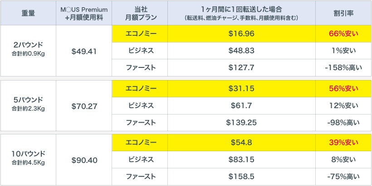The image size is (372, 186).
Task: Click the highlighted $16.96 economy price
Action: pos(241,33)
